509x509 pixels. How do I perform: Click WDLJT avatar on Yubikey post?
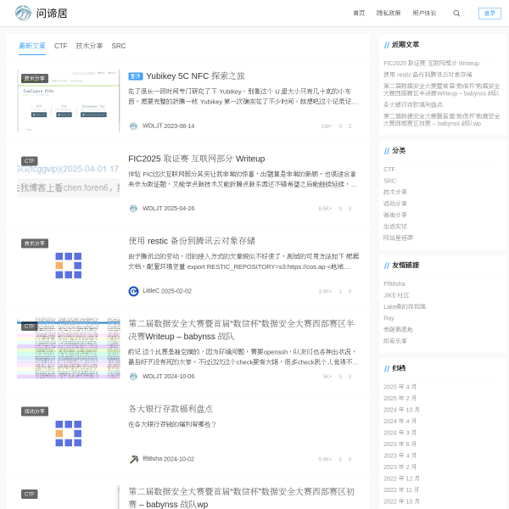pos(133,126)
